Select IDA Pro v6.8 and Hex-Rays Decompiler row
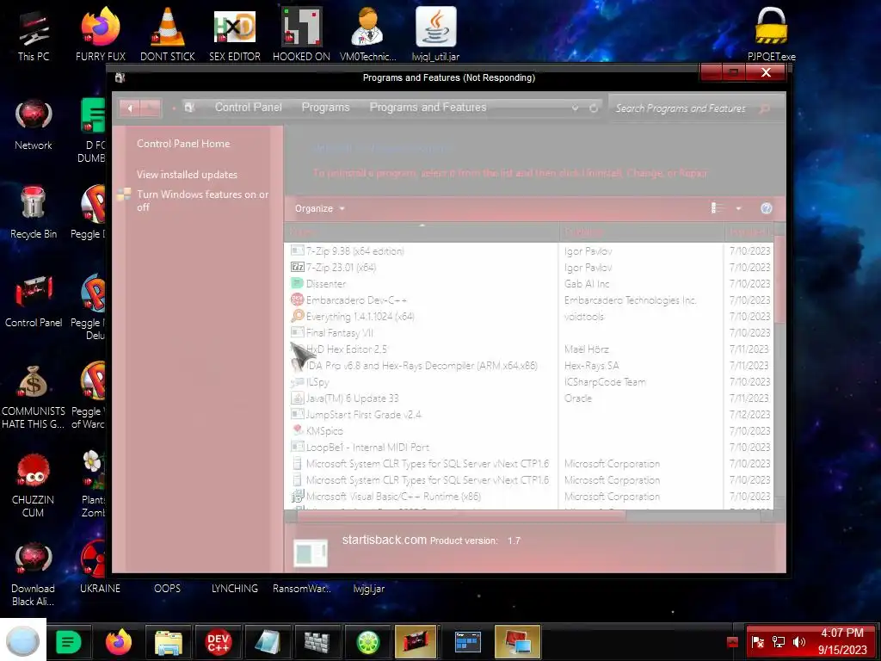The width and height of the screenshot is (881, 661). [x=528, y=365]
